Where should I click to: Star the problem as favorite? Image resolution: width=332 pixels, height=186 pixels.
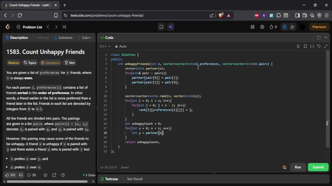point(45,175)
